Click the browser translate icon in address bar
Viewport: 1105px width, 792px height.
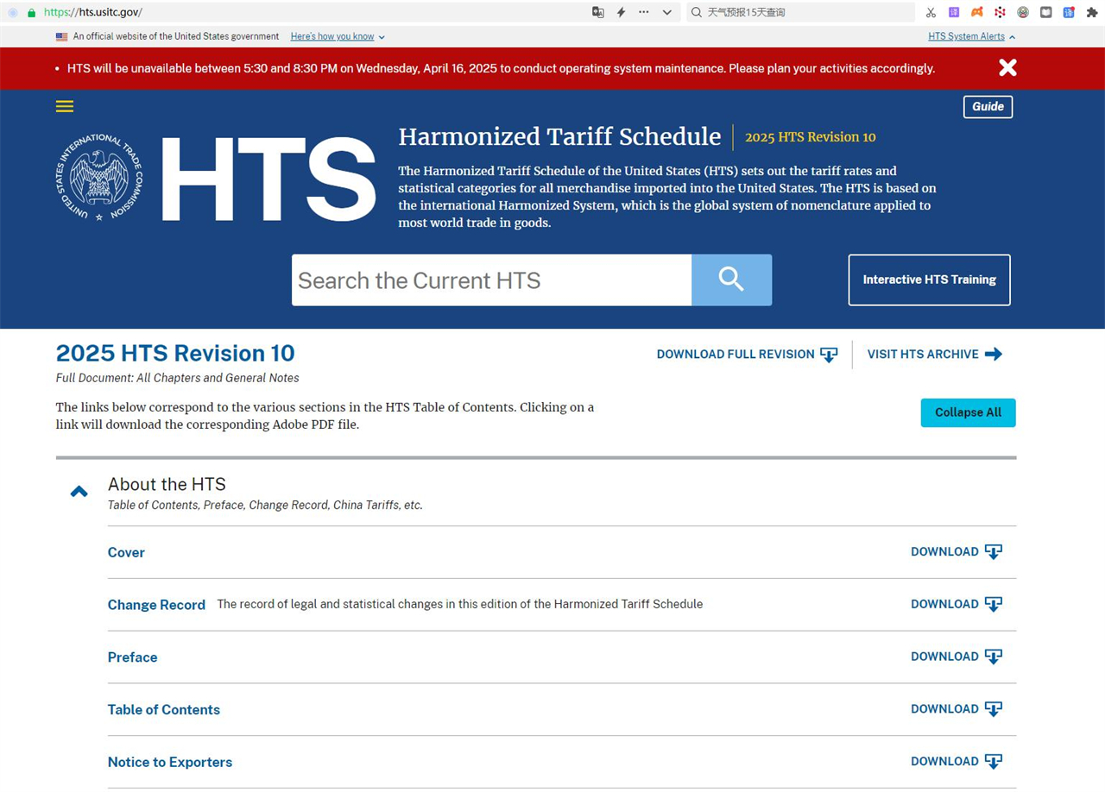point(597,12)
